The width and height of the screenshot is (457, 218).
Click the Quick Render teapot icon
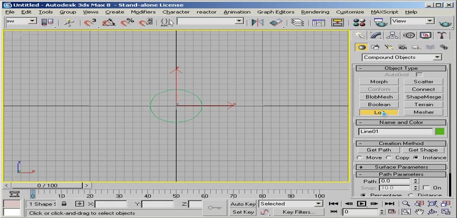pos(445,23)
